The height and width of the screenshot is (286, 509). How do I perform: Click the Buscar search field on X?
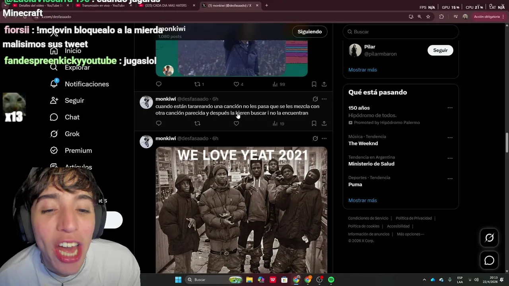point(401,32)
